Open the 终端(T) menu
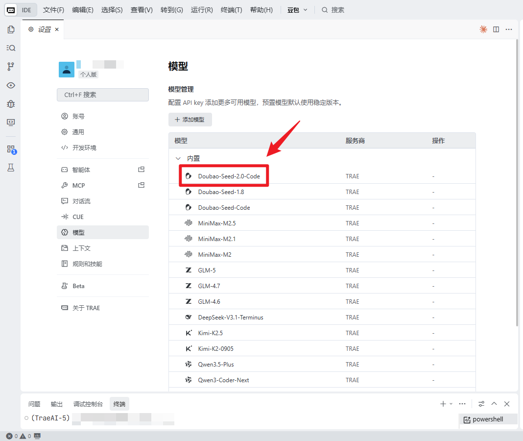The image size is (523, 441). pos(231,10)
